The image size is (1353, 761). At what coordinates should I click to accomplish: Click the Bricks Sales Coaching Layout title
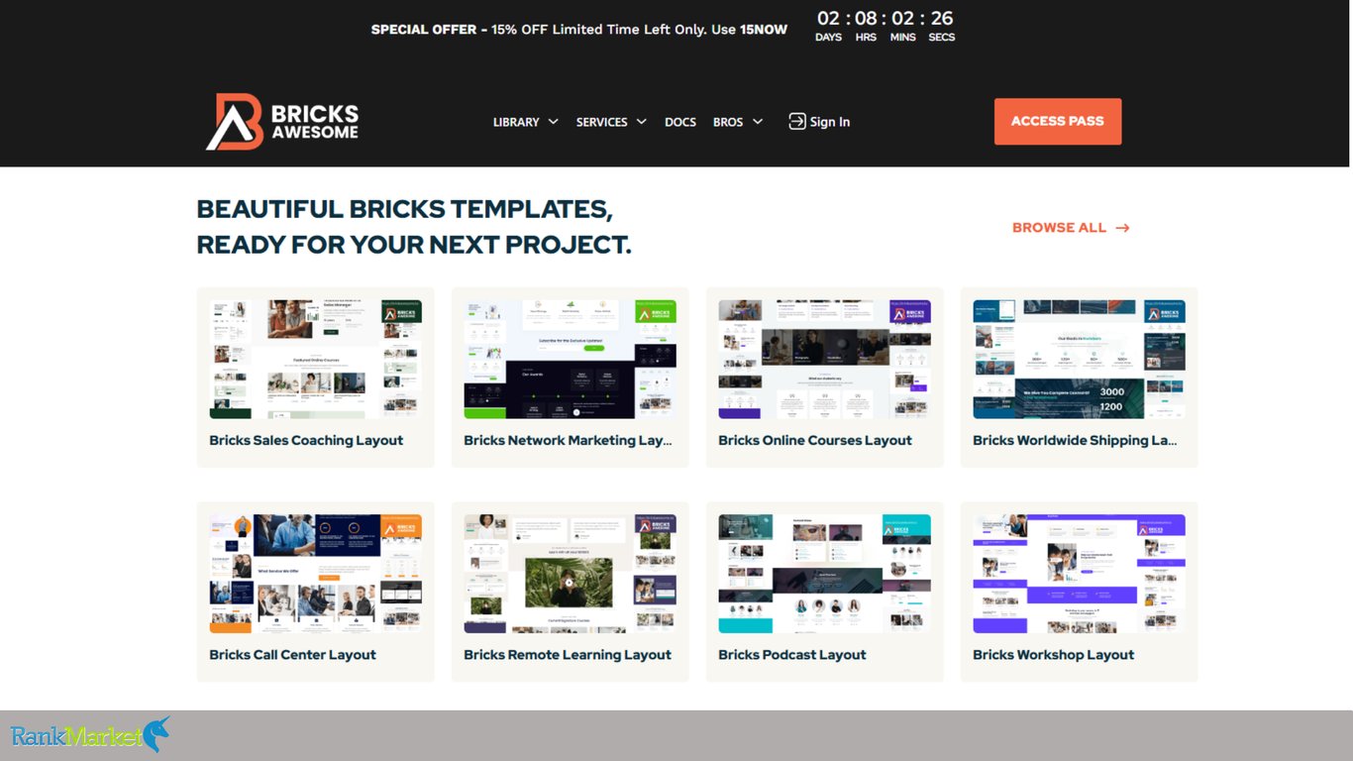(306, 441)
